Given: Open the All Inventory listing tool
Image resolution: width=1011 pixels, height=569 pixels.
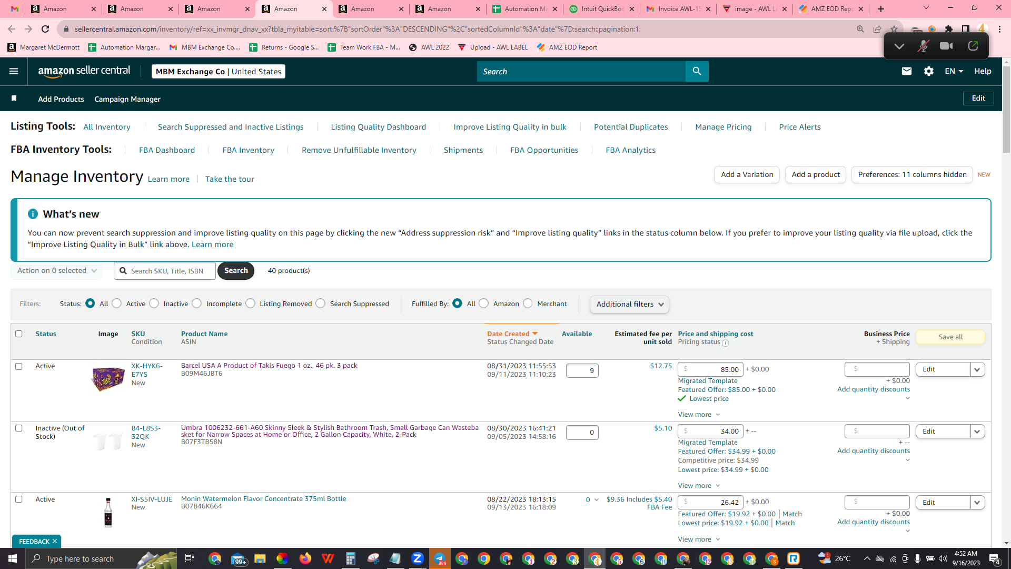Looking at the screenshot, I should point(107,127).
